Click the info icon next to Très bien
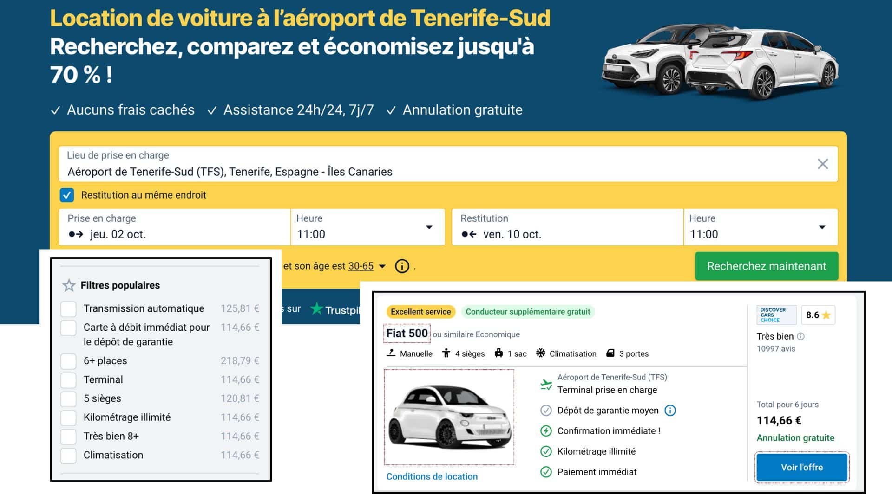The image size is (892, 501). coord(800,337)
